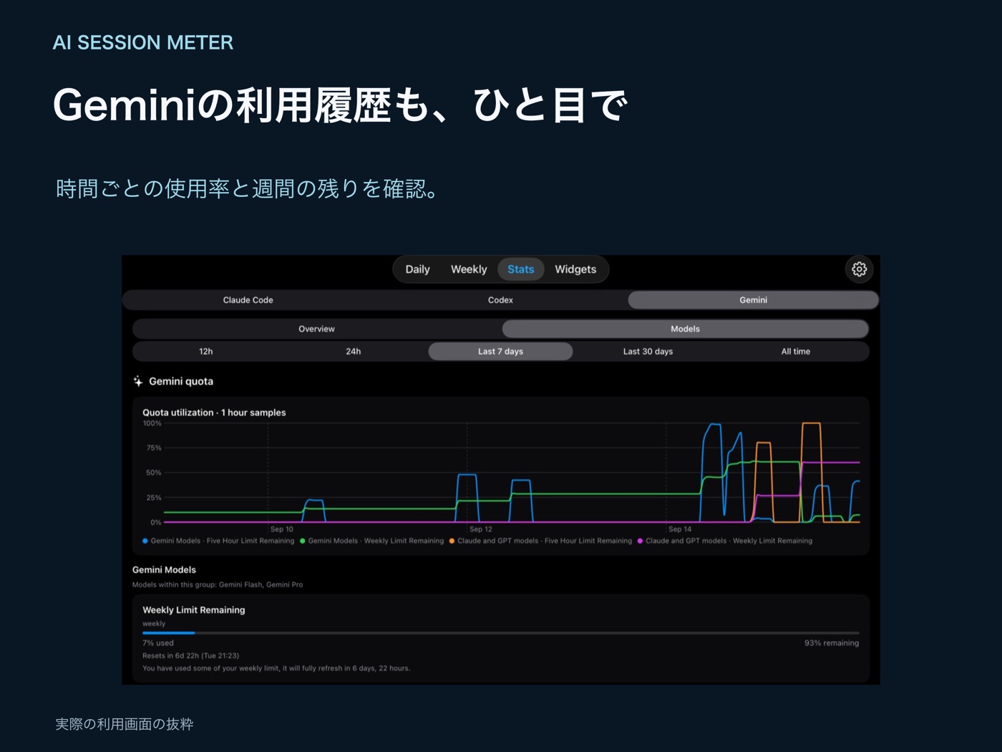Screen dimensions: 1002x752
Task: Click the 'AI SESSION METER' header text
Action: 143,42
